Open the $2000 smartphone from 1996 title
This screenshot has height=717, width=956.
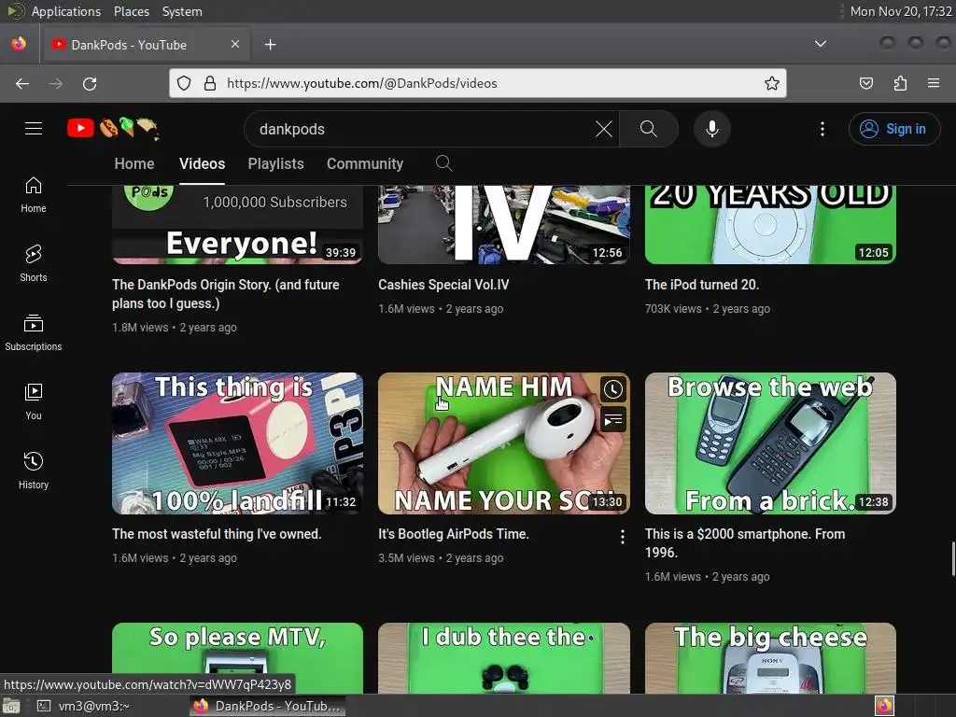pyautogui.click(x=745, y=543)
